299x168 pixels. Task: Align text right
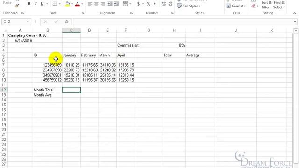103,4
